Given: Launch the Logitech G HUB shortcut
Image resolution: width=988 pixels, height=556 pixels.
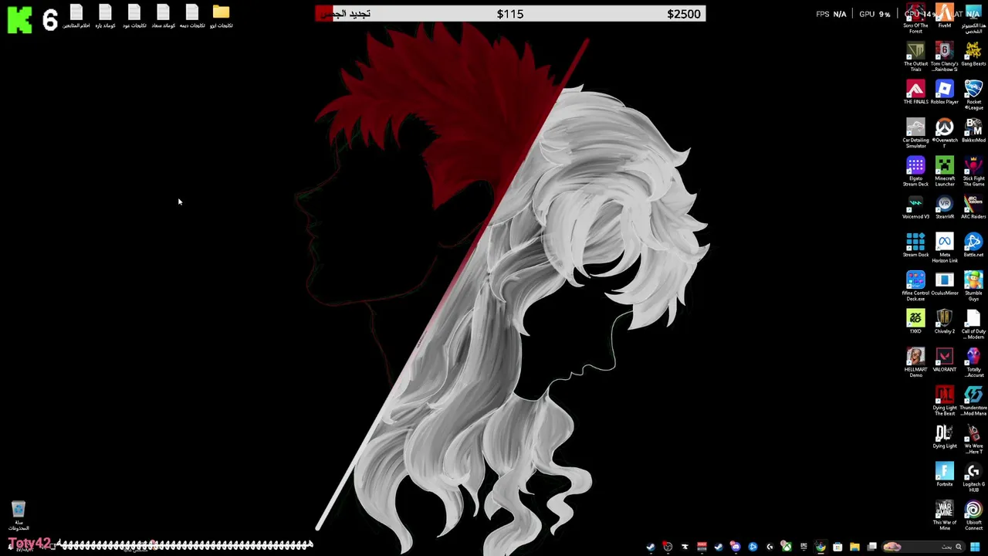Looking at the screenshot, I should (973, 477).
